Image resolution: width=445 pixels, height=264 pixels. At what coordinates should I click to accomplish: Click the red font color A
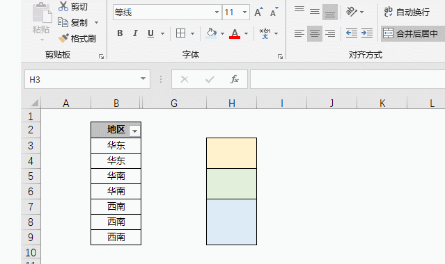[x=235, y=33]
